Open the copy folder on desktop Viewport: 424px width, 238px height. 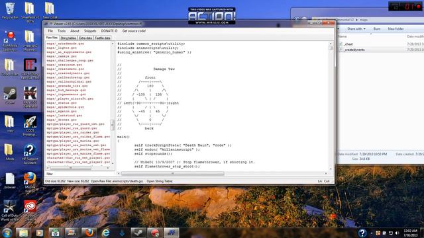(x=10, y=124)
